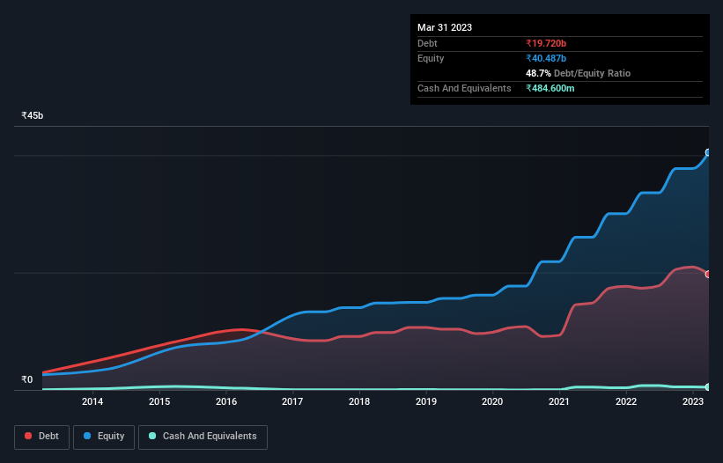Click the 2020 x-axis label
The height and width of the screenshot is (463, 723).
click(492, 401)
